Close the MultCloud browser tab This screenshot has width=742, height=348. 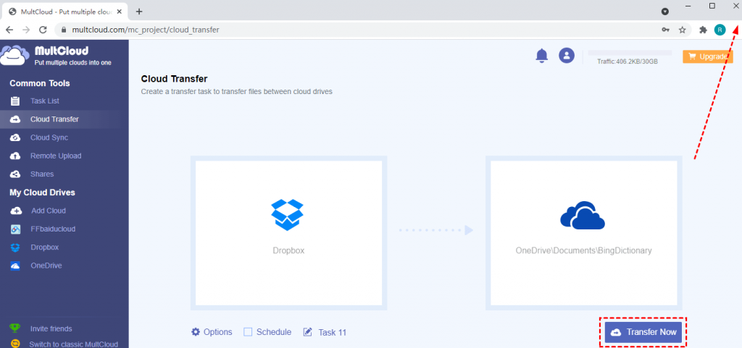[x=120, y=12]
